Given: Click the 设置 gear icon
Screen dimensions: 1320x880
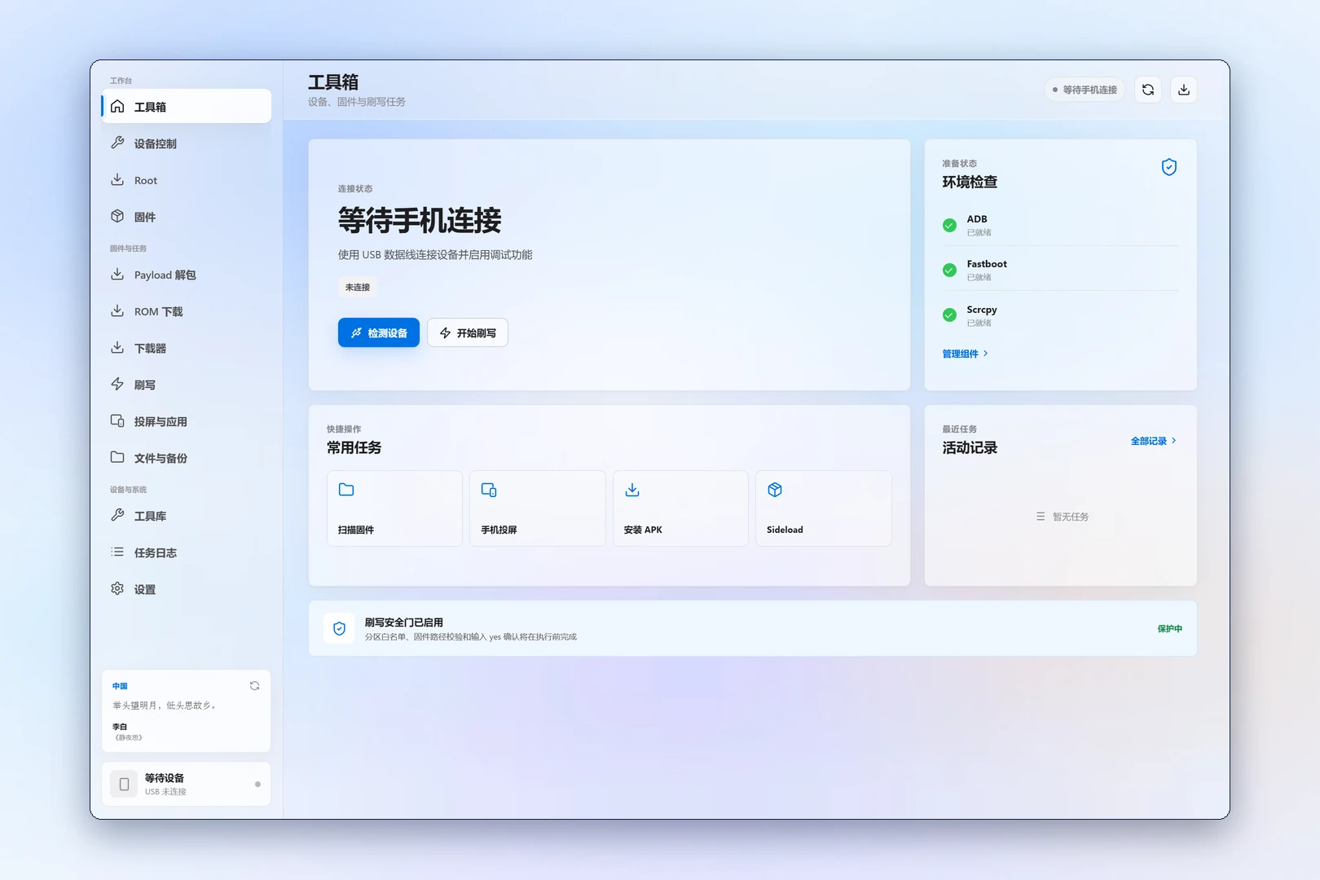Looking at the screenshot, I should tap(117, 589).
